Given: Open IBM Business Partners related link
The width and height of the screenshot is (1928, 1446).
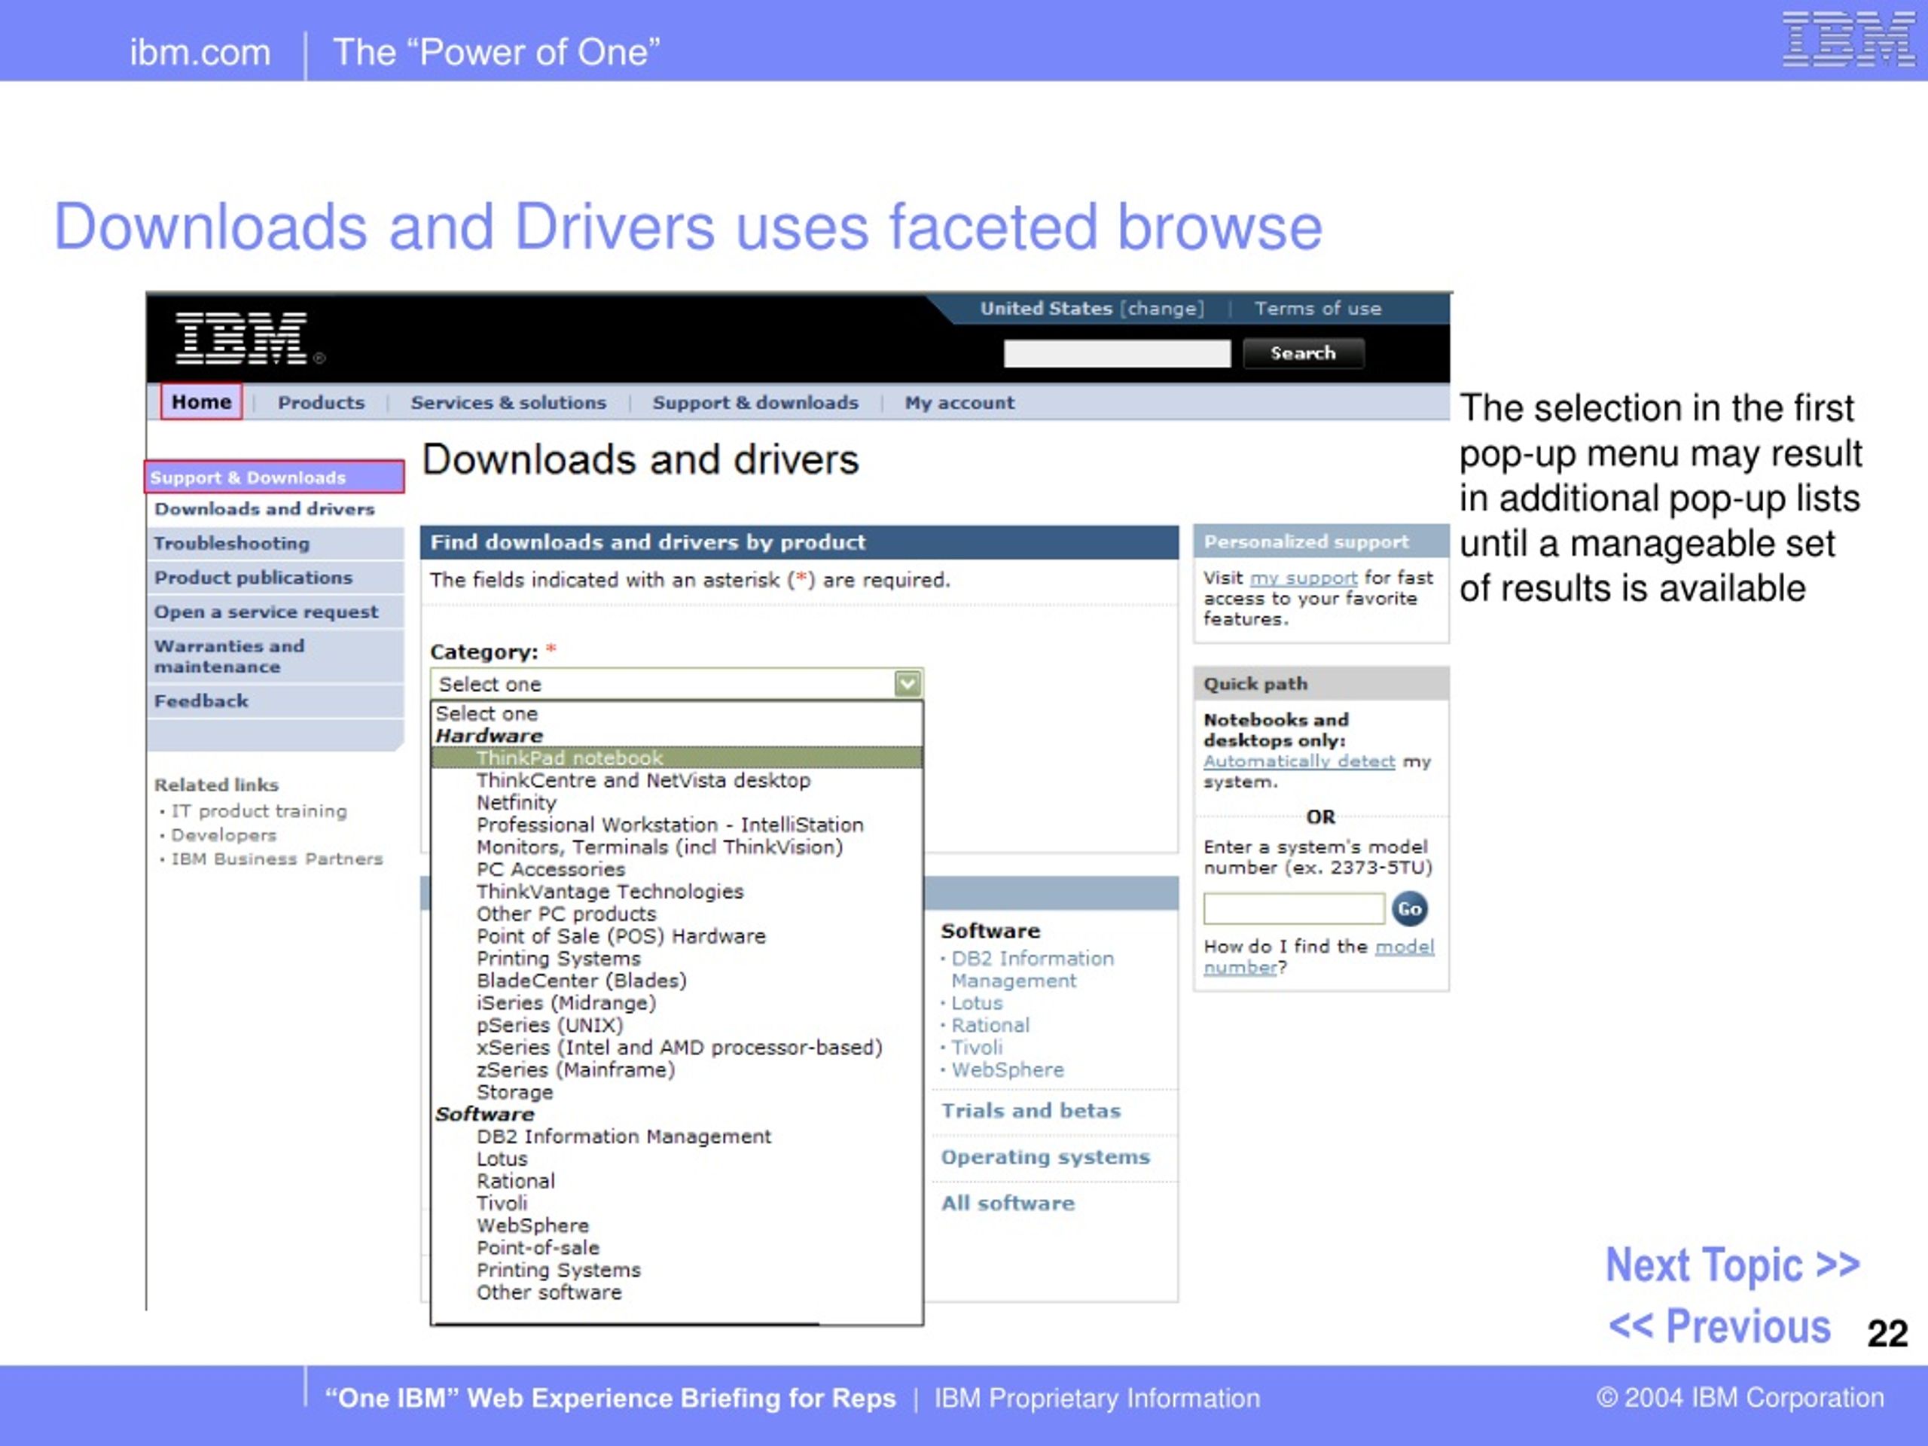Looking at the screenshot, I should click(x=276, y=859).
